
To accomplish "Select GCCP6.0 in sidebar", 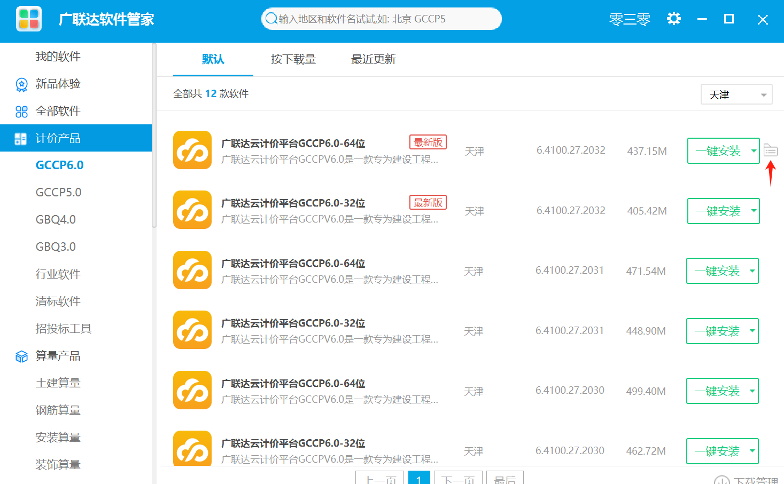I will pyautogui.click(x=59, y=165).
